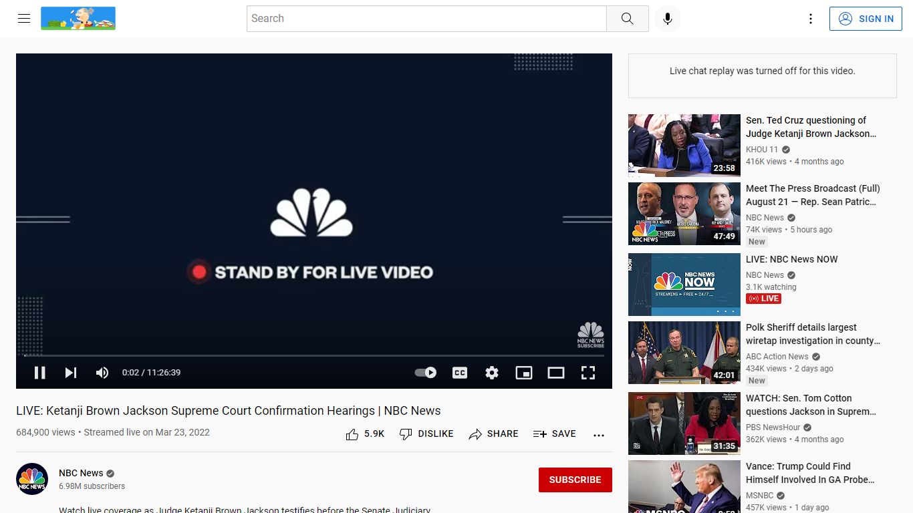Viewport: 913px width, 513px height.
Task: Open the hamburger guide menu
Action: (24, 19)
